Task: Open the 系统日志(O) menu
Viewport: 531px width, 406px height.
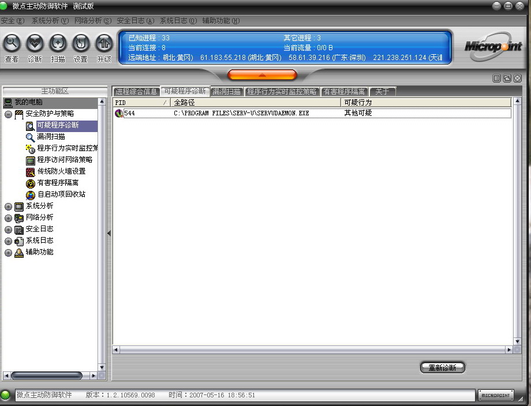Action: click(178, 21)
